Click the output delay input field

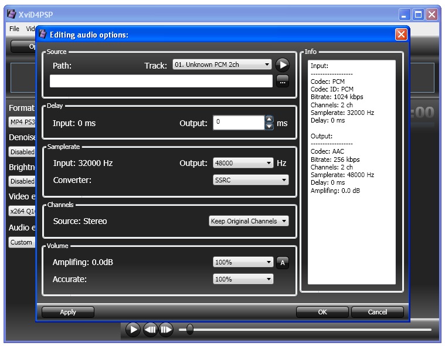[x=239, y=123]
